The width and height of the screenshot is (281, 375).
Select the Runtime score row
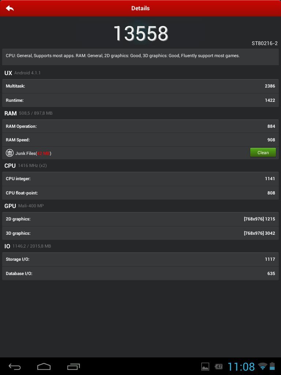click(140, 100)
